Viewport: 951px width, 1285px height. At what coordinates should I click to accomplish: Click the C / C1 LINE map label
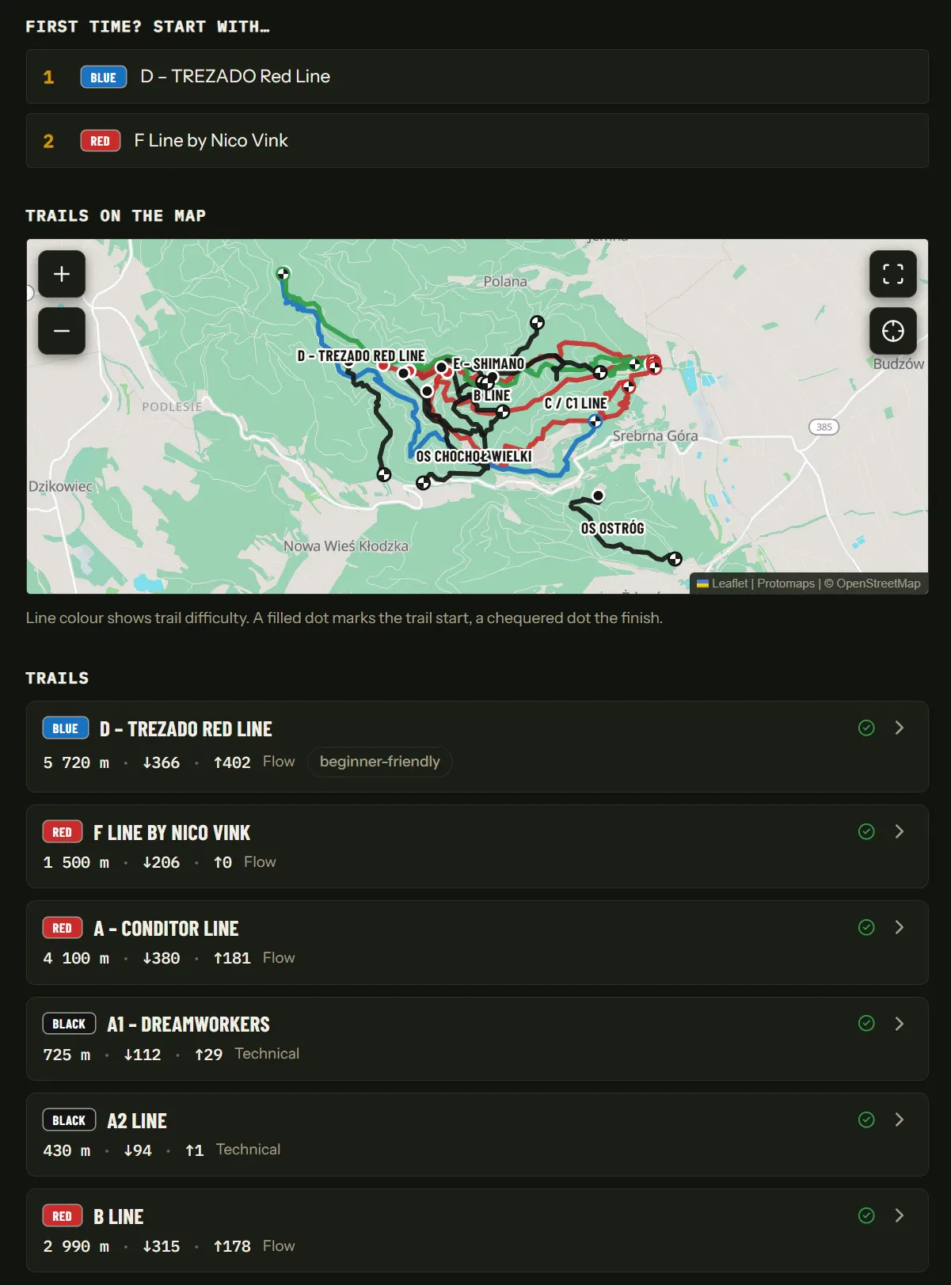coord(576,403)
